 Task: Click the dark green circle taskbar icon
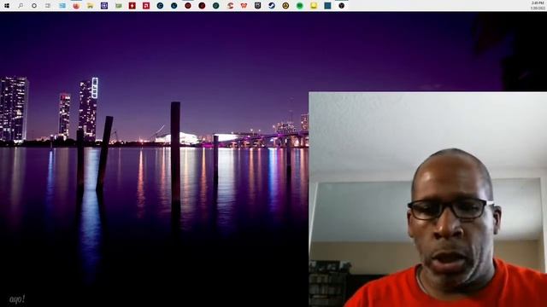216,6
